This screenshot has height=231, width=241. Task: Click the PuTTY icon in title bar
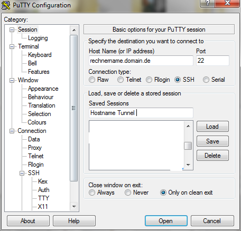[x=6, y=5]
